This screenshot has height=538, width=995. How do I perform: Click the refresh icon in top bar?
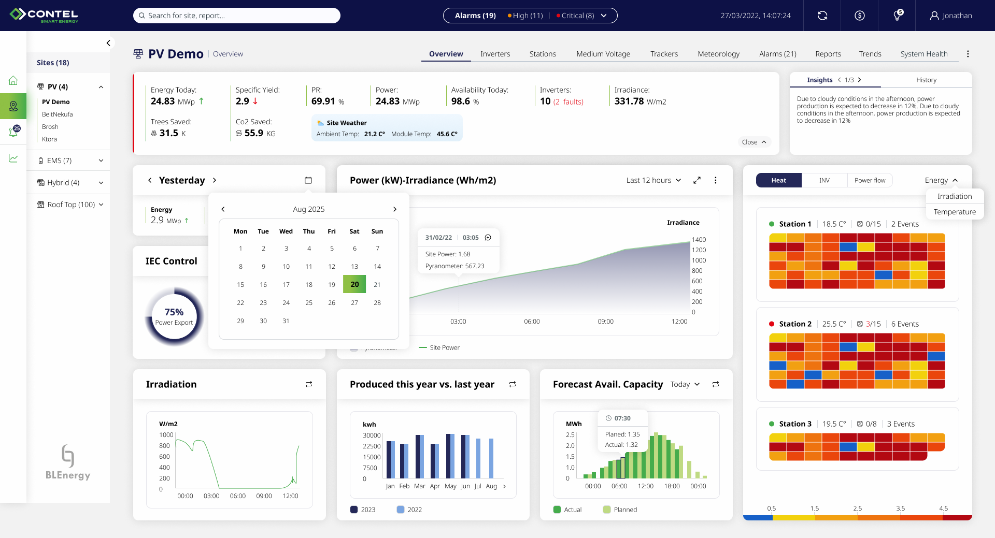coord(822,16)
